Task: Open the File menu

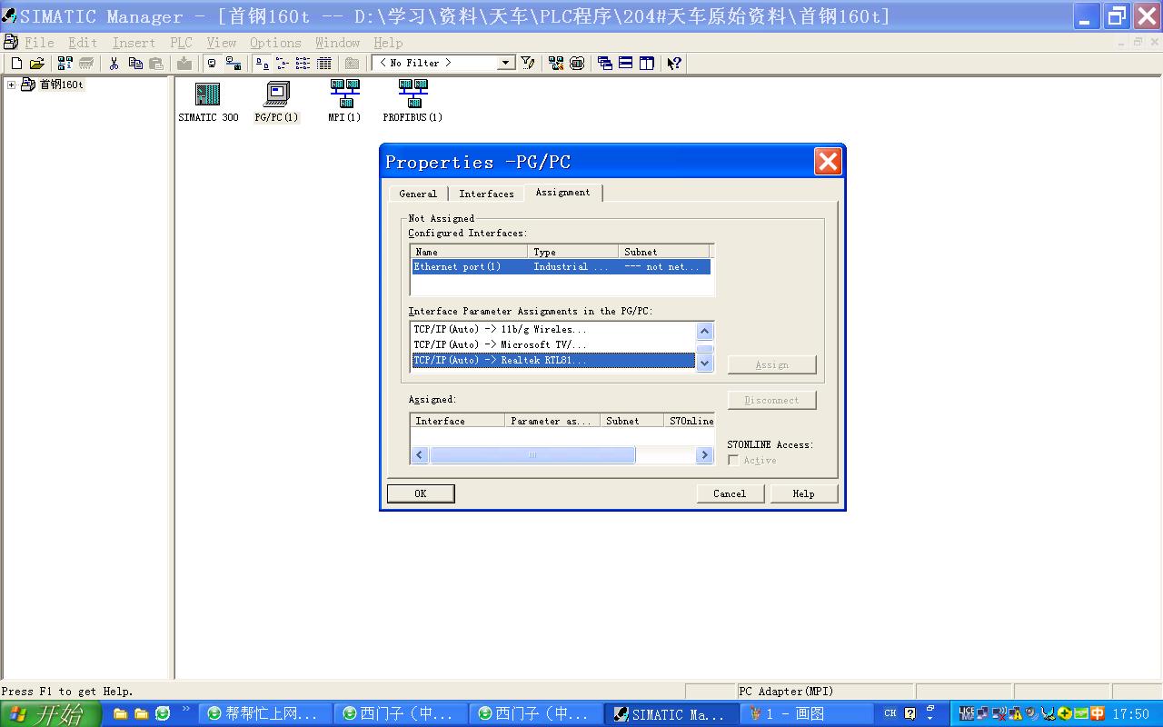Action: (39, 43)
